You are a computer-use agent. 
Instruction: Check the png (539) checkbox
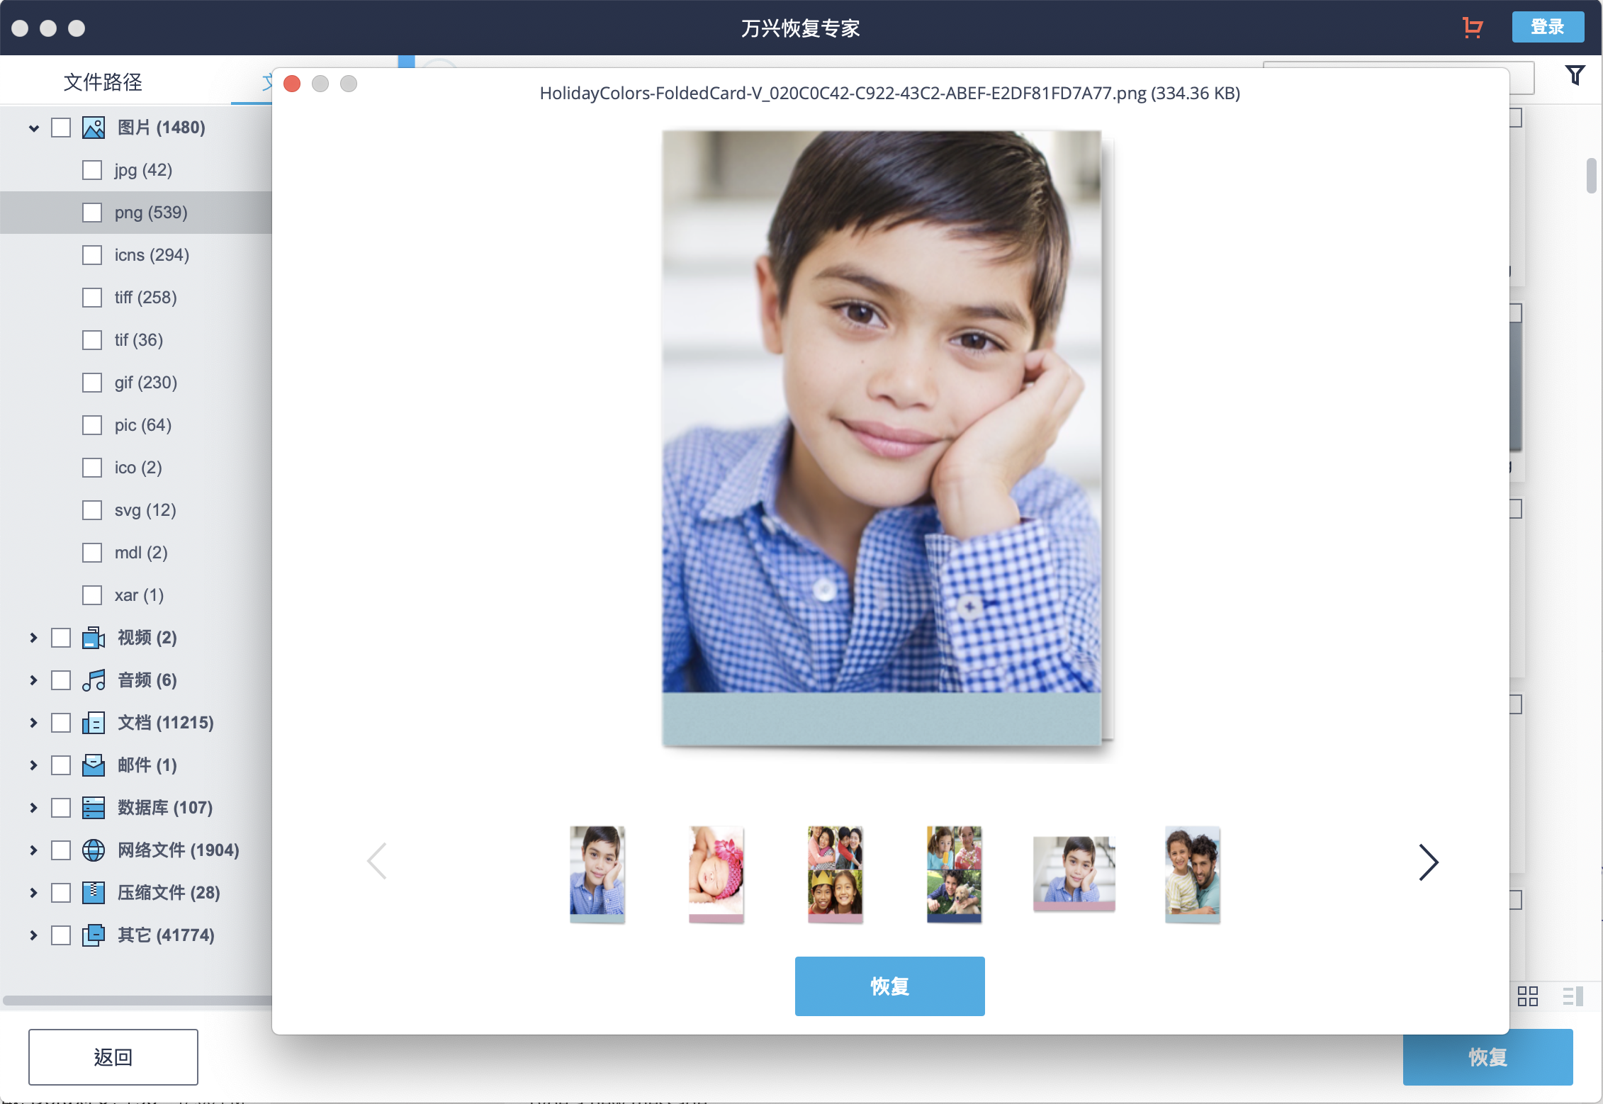point(93,212)
